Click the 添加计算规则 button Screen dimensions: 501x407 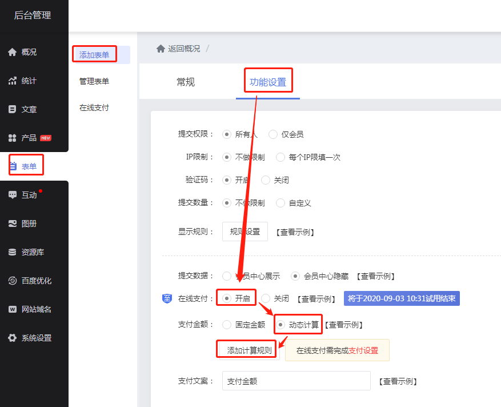[x=250, y=350]
